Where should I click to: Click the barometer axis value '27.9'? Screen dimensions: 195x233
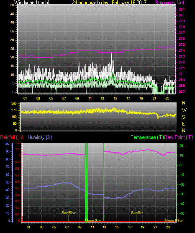coord(182,21)
